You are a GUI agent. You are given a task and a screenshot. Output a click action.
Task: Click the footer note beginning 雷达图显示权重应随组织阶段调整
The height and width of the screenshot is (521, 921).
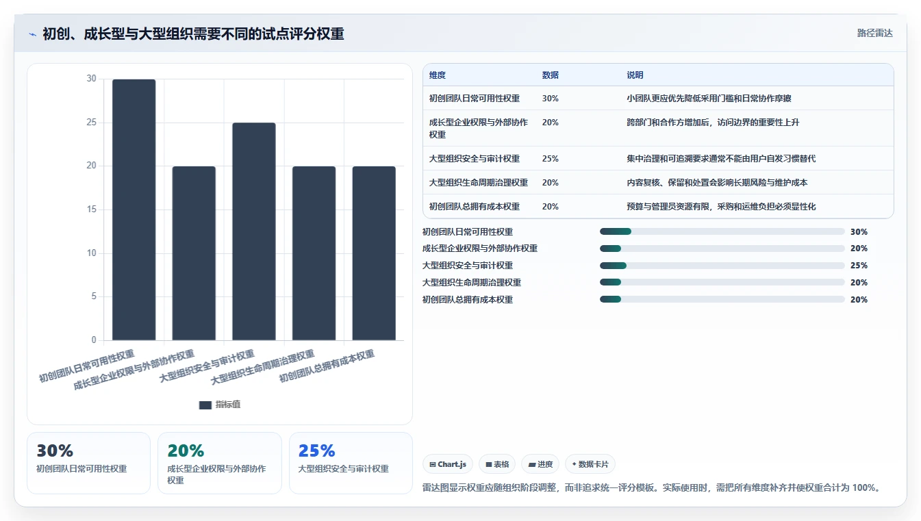click(x=652, y=487)
